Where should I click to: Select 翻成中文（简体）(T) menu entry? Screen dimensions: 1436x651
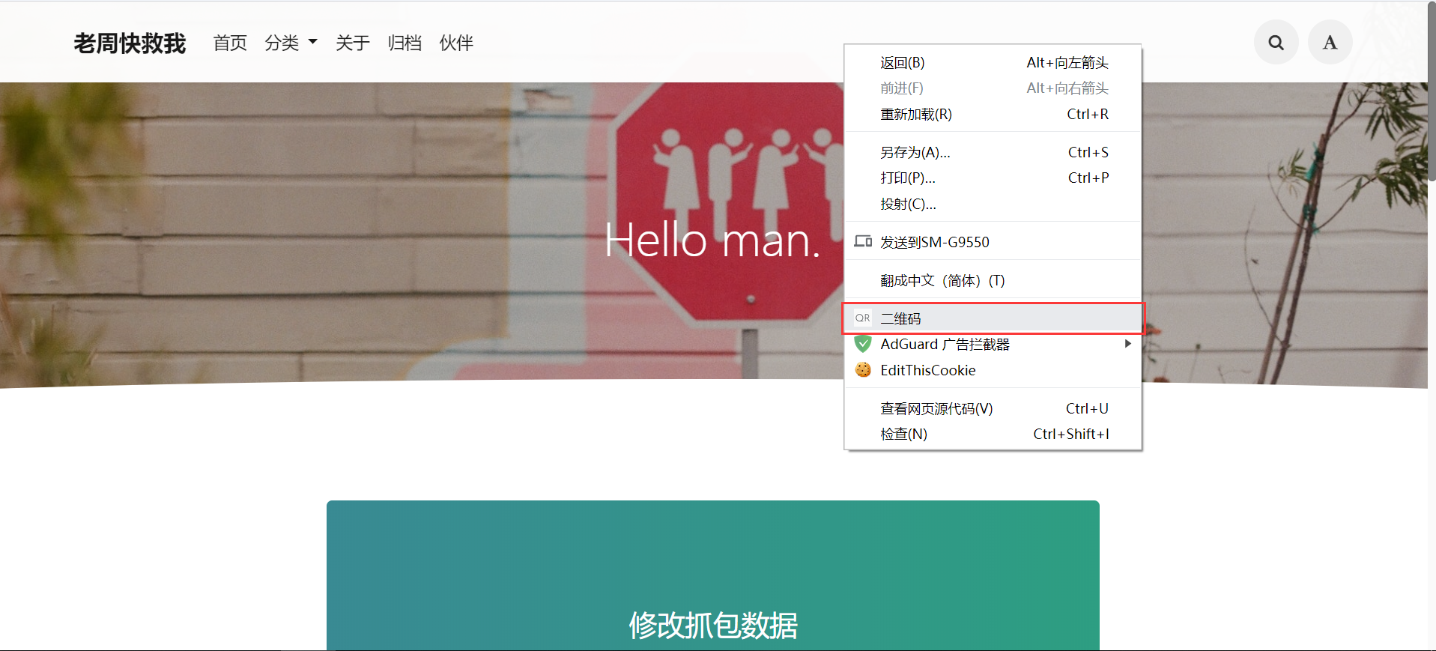[x=993, y=281]
